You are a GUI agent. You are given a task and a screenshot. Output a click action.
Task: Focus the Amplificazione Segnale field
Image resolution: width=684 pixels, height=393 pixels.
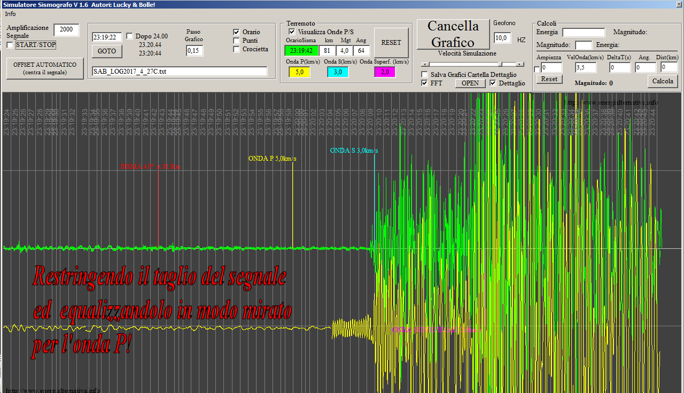[x=66, y=30]
